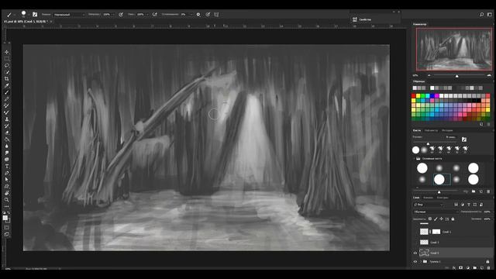
Task: Select the Path Selection arrow tool
Action: coord(7,180)
